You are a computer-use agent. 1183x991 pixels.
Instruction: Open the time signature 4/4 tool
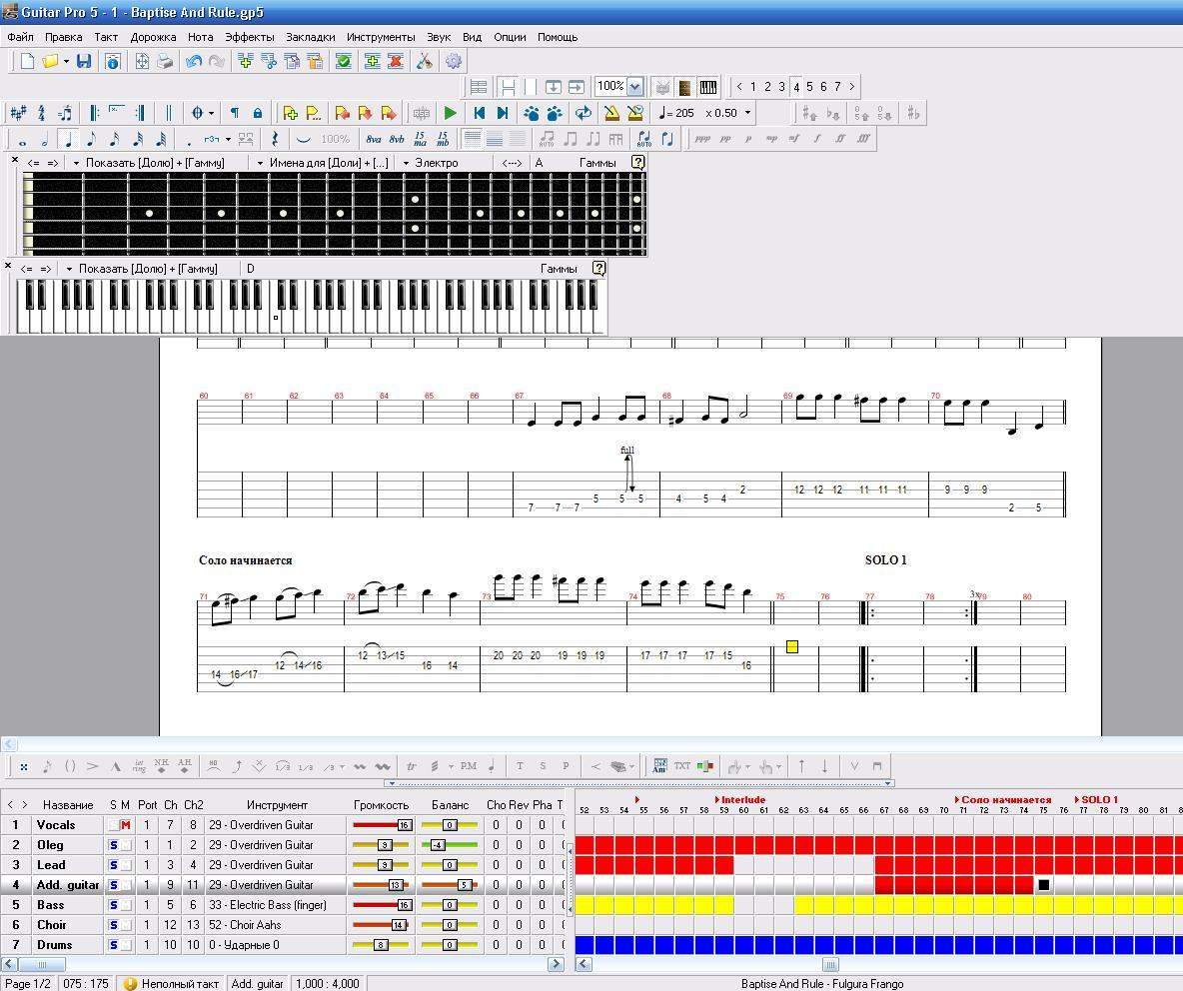tap(42, 113)
